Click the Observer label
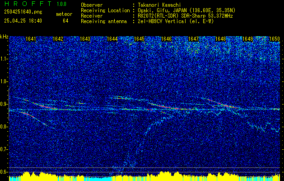The width and height of the screenshot is (284, 181). (92, 5)
